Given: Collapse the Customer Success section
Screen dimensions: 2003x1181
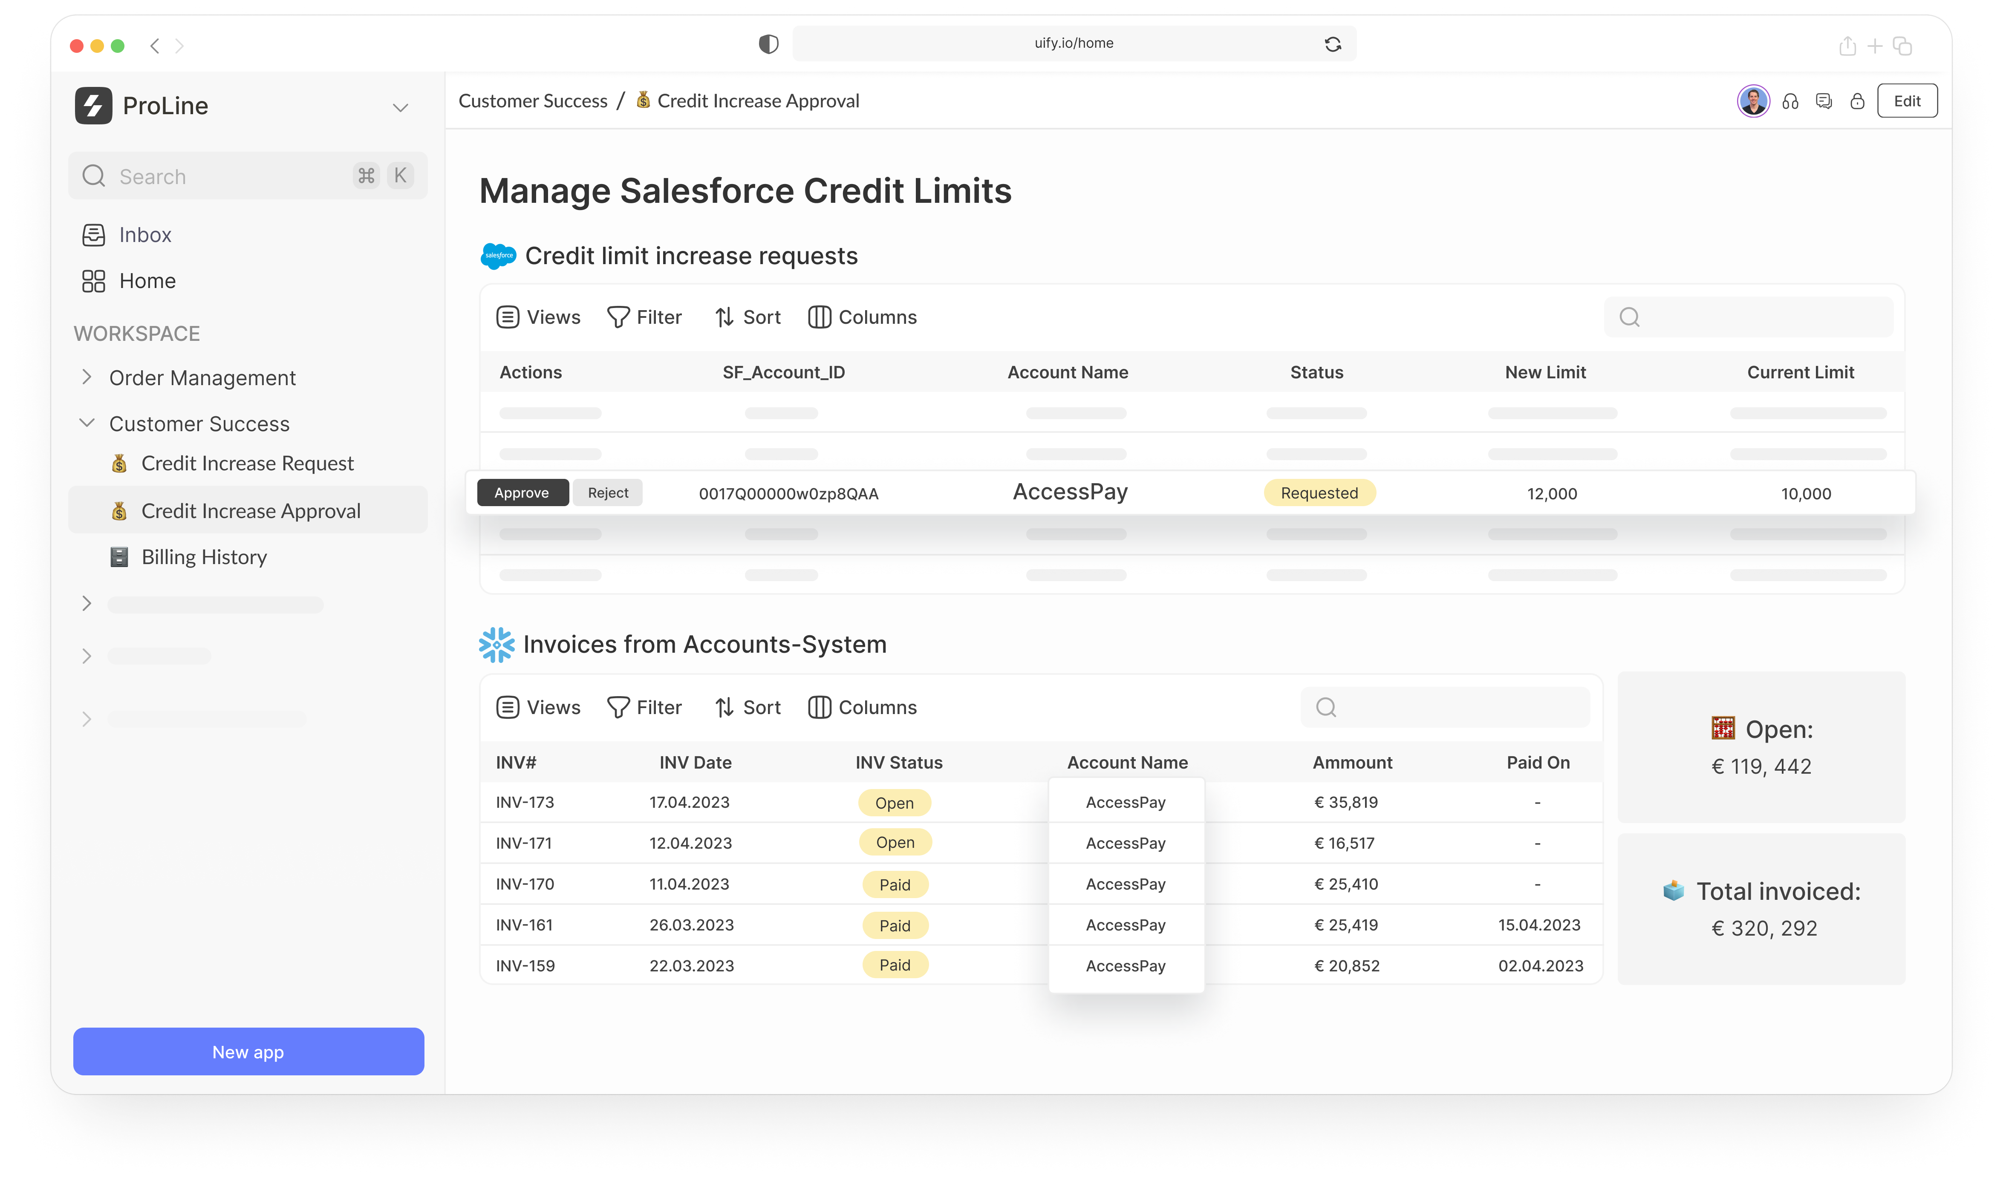Looking at the screenshot, I should [x=87, y=423].
